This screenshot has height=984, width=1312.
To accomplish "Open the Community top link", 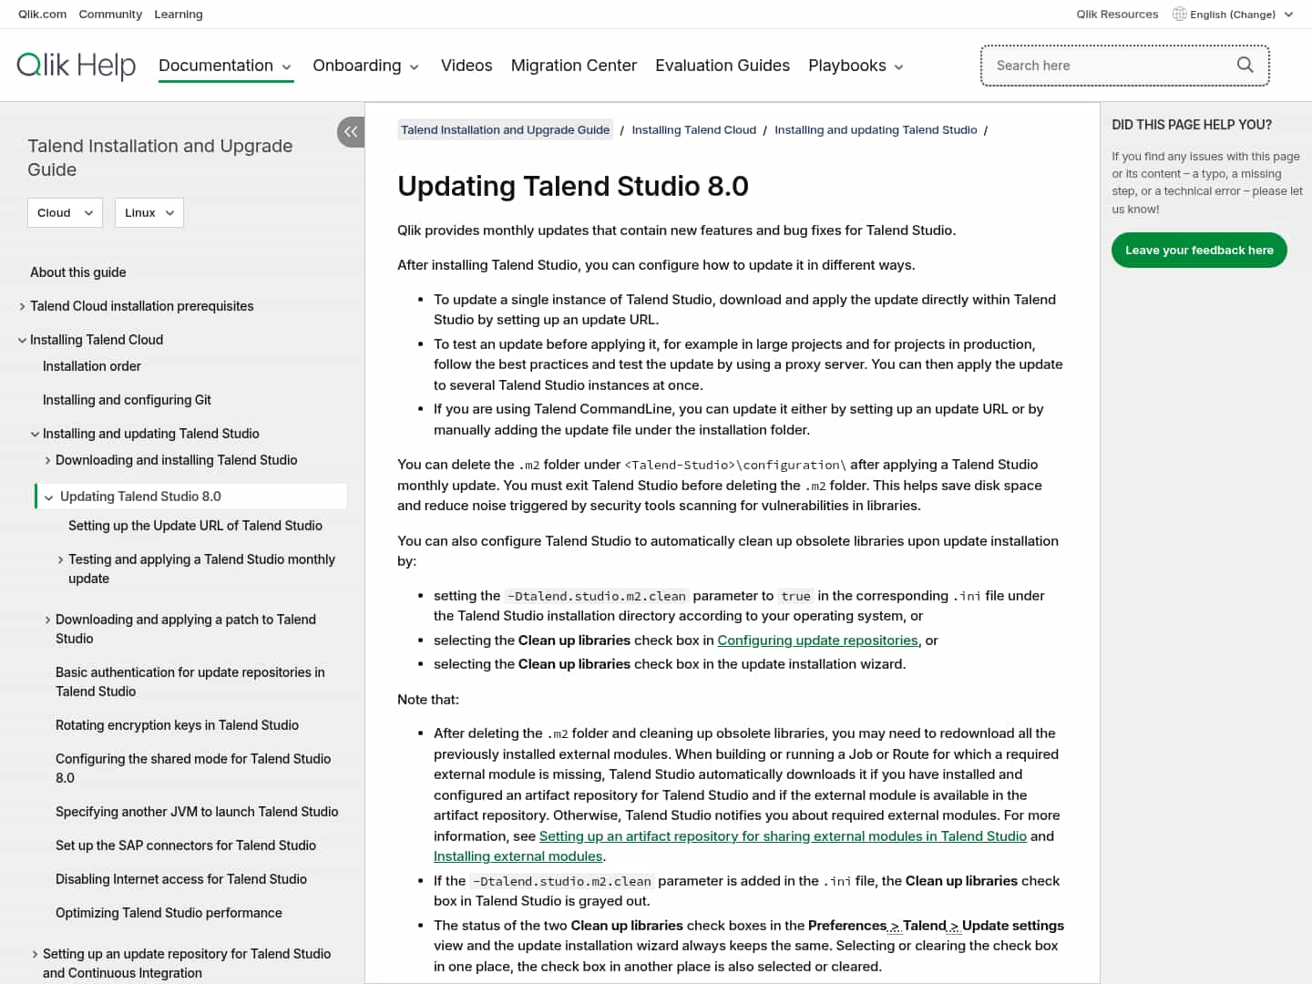I will (x=110, y=14).
